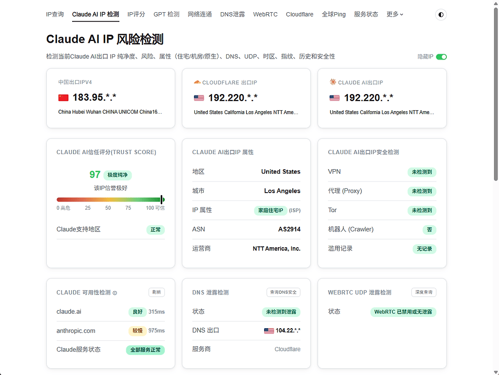Click the 刷新 refresh button
499x375 pixels.
point(156,292)
